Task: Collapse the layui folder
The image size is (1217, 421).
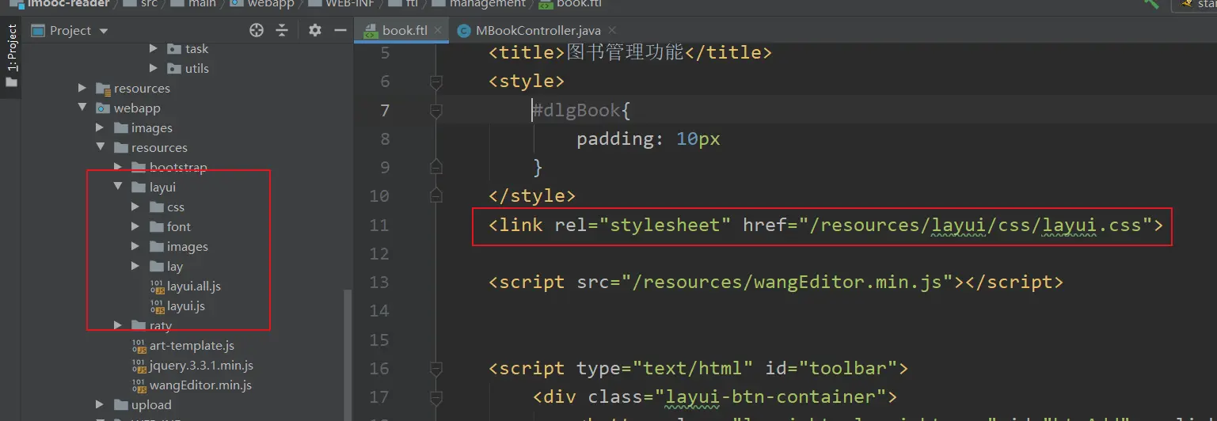Action: 117,188
